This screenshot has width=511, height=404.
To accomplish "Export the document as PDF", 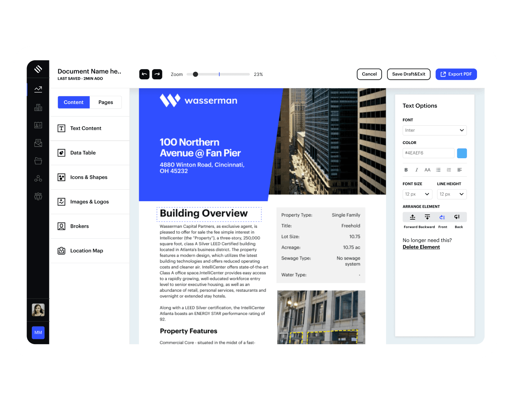I will pos(456,74).
